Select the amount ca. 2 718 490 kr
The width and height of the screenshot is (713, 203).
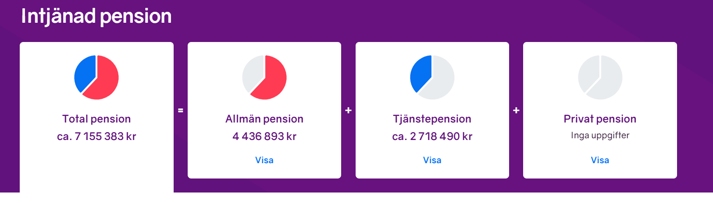point(432,136)
